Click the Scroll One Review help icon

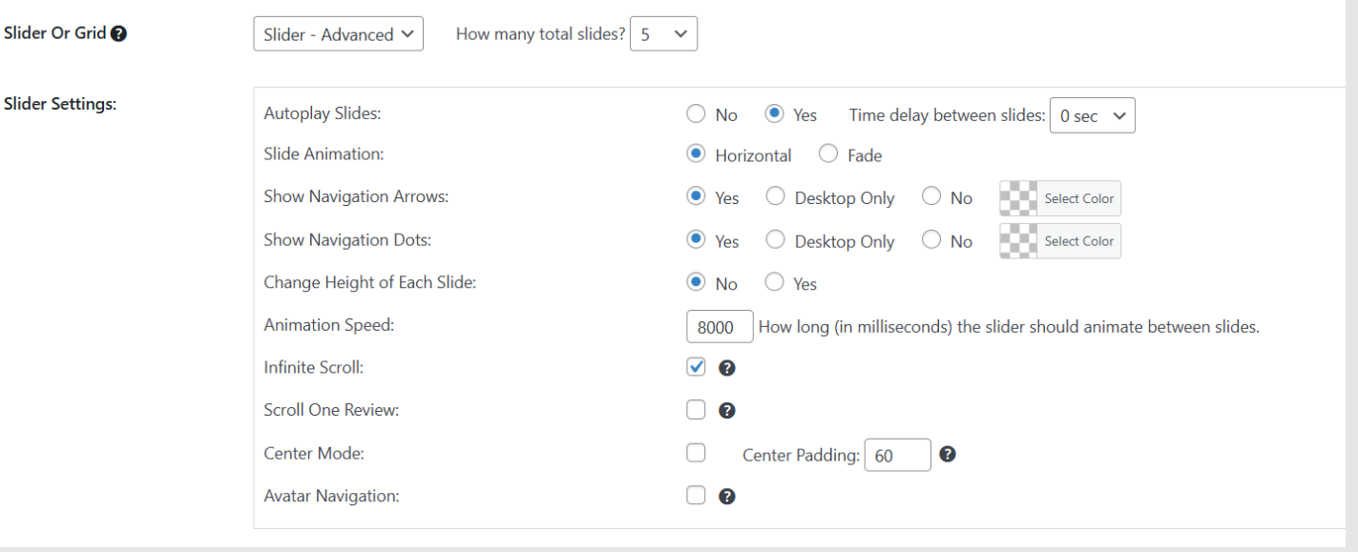coord(726,411)
